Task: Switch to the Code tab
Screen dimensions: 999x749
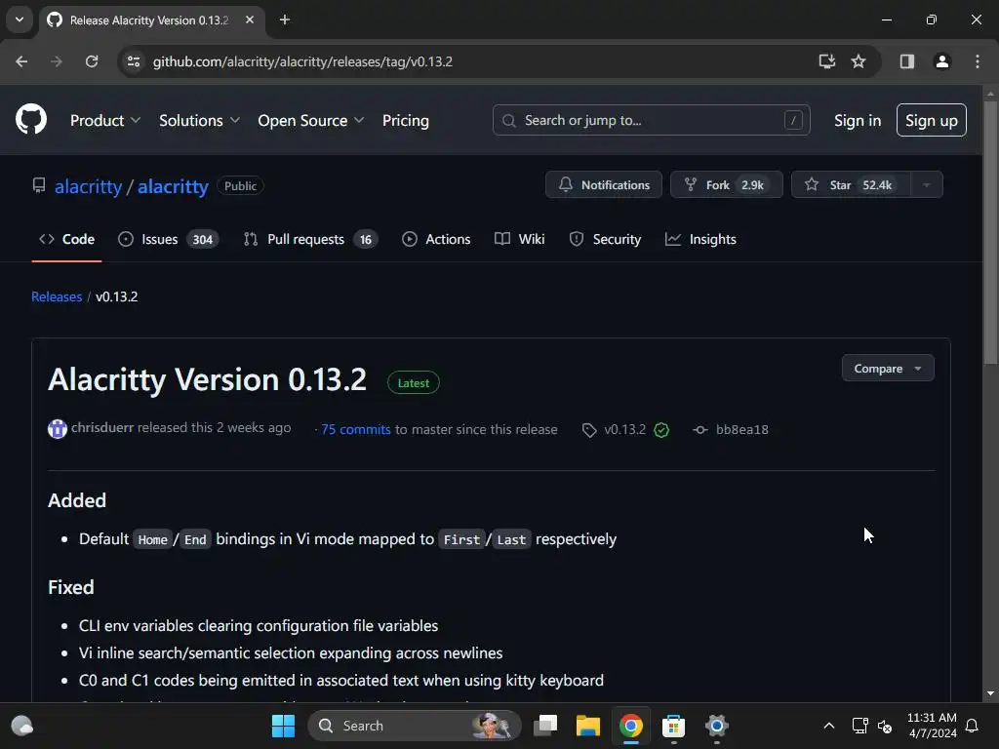Action: [67, 240]
